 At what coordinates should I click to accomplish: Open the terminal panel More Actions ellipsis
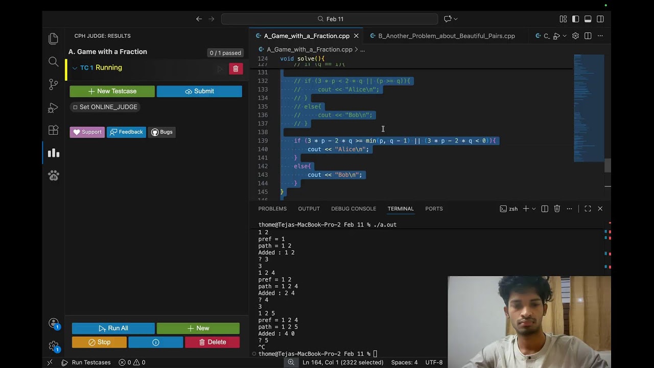click(570, 209)
